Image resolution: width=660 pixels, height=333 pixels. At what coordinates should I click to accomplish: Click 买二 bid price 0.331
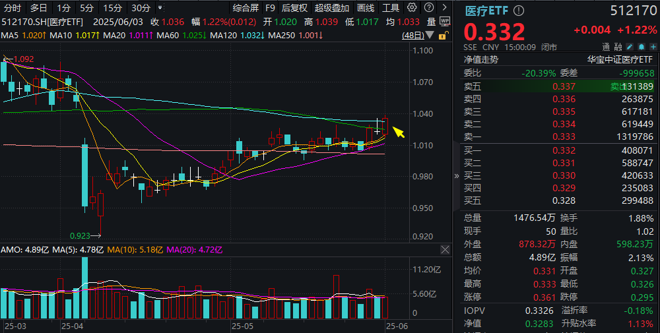coord(564,163)
